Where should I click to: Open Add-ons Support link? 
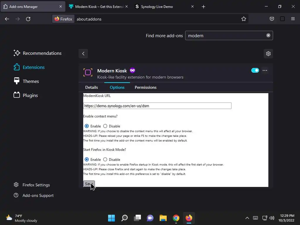click(x=34, y=195)
